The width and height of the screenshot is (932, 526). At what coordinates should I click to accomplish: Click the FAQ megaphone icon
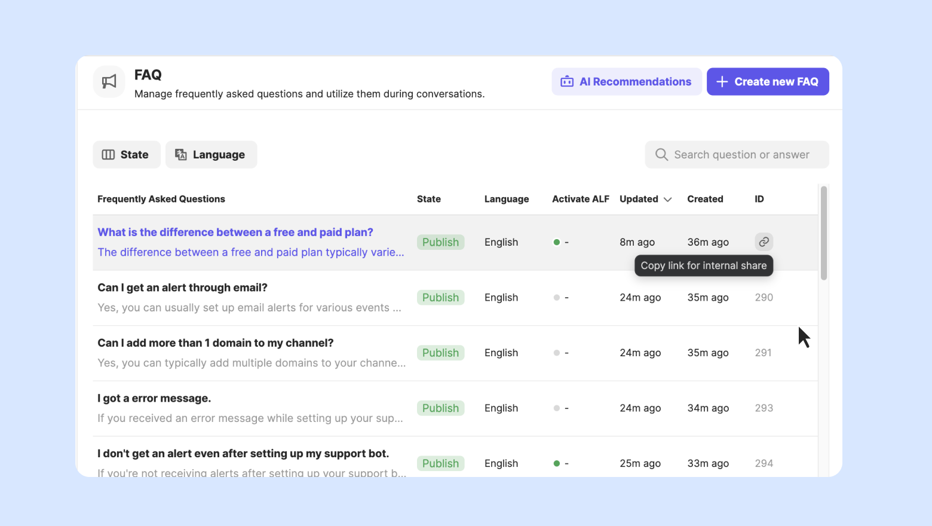[x=109, y=82]
